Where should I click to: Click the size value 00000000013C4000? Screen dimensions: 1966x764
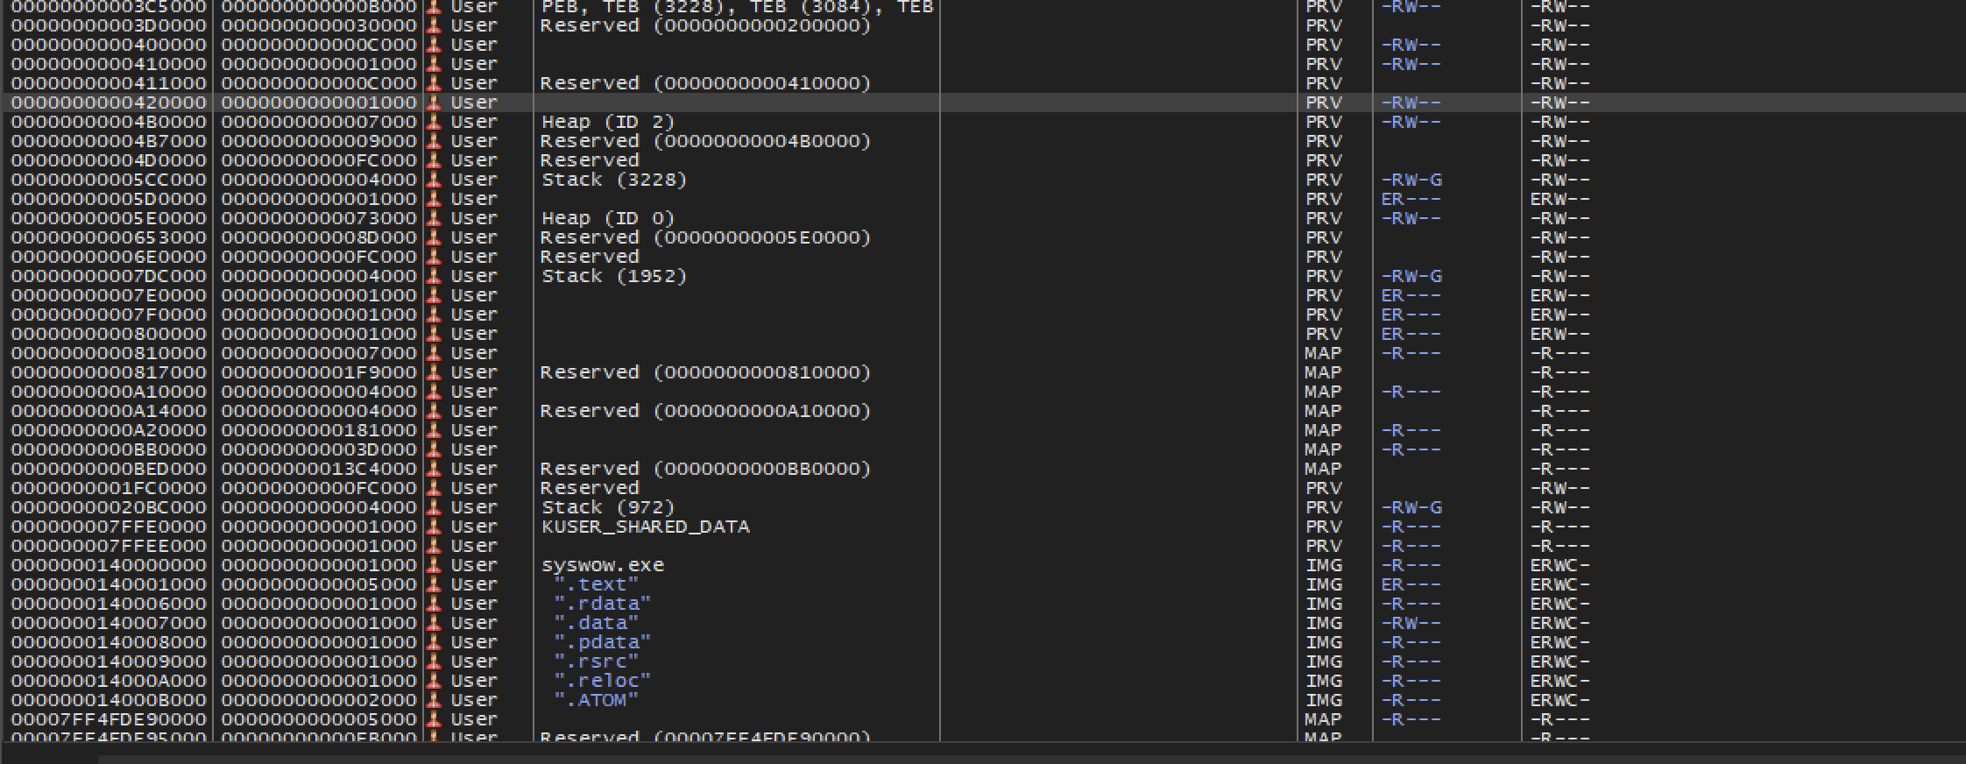pos(319,469)
